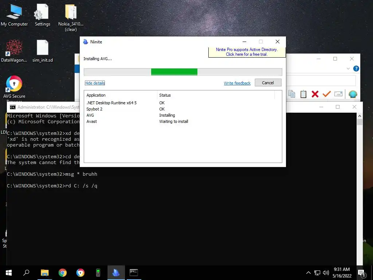Open the My Computer desktop icon
The height and width of the screenshot is (280, 373).
point(14,15)
